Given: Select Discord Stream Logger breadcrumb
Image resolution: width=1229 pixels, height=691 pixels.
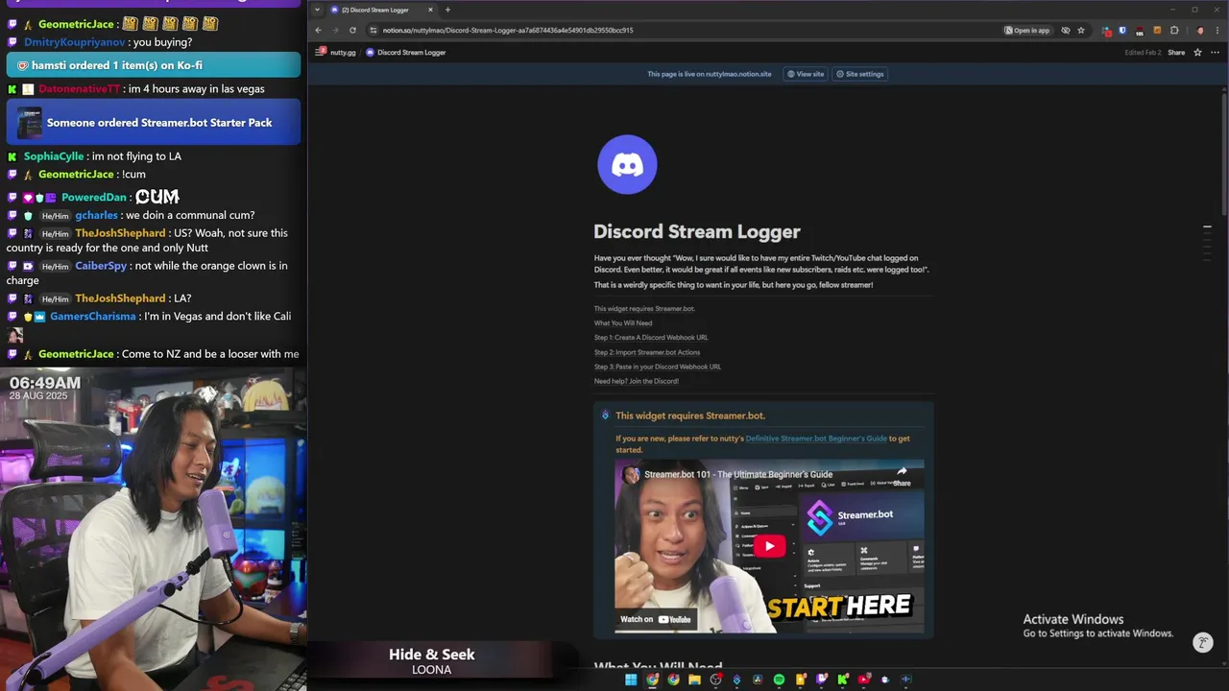Looking at the screenshot, I should coord(406,53).
